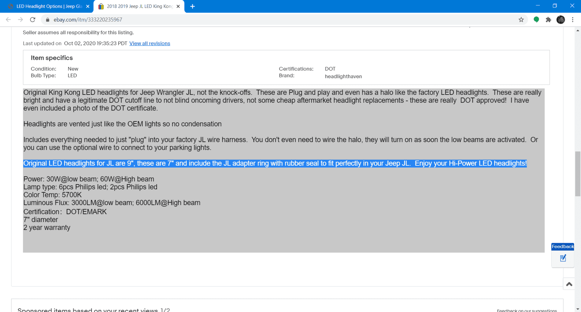Click the feedback note pencil icon
This screenshot has width=581, height=312.
(x=563, y=258)
